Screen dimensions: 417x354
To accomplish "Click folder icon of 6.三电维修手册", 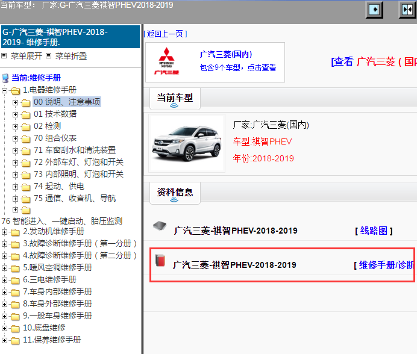I will point(15,281).
